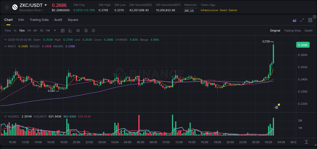Switch to Trading View chart mode
Viewport: 317px width, 149px height.
click(292, 31)
